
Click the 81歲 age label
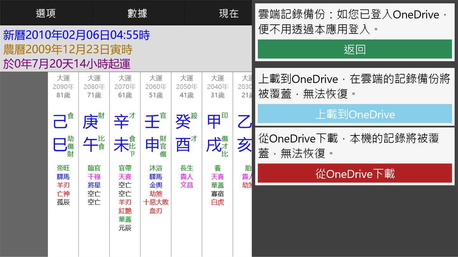63,95
